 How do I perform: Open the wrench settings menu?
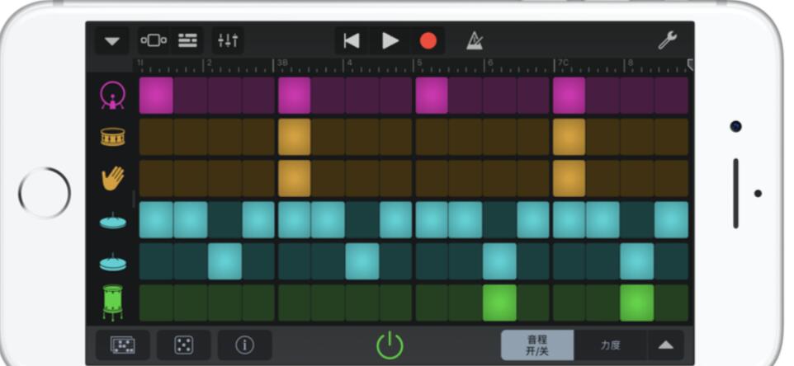pyautogui.click(x=667, y=40)
